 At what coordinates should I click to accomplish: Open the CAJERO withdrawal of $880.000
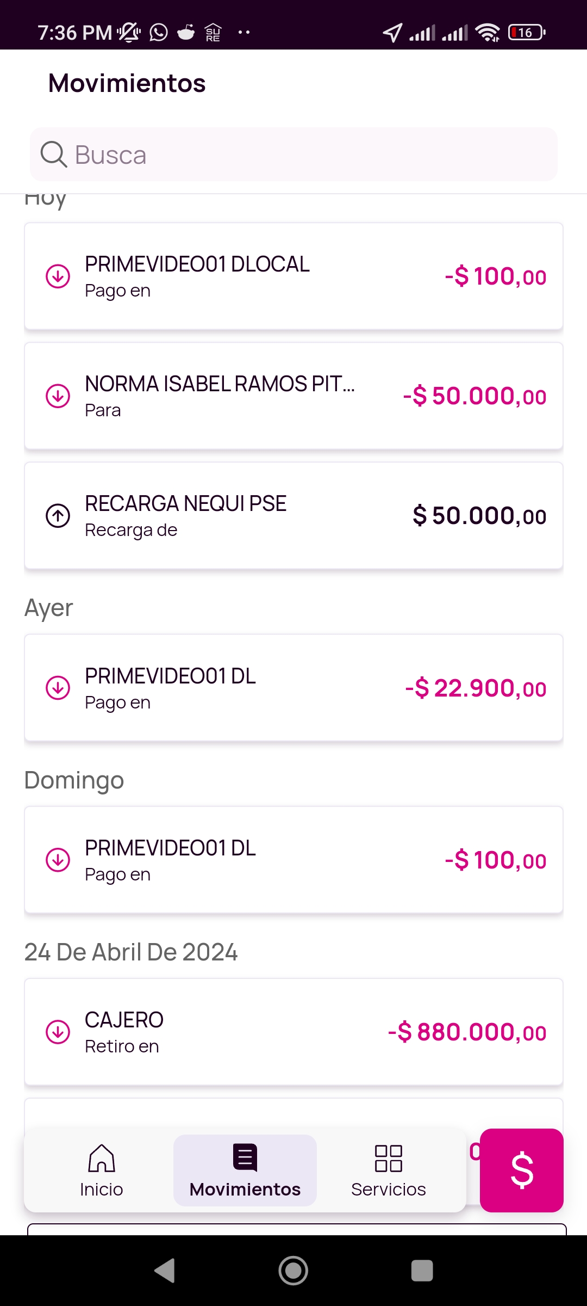(293, 1032)
